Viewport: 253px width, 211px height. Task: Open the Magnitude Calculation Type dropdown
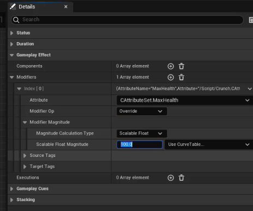tap(142, 133)
